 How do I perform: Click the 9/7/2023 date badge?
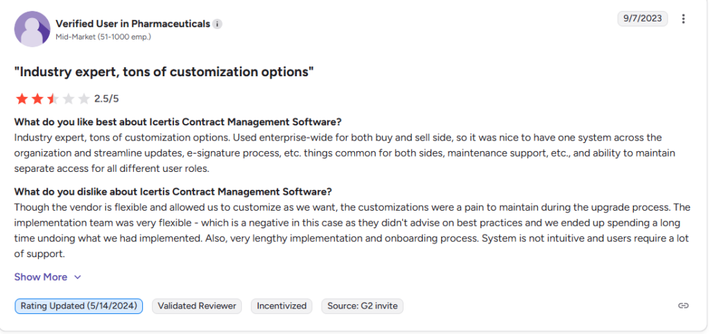[642, 19]
